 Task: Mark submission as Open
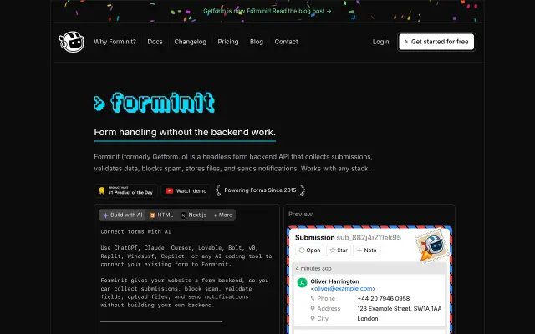[x=309, y=250]
